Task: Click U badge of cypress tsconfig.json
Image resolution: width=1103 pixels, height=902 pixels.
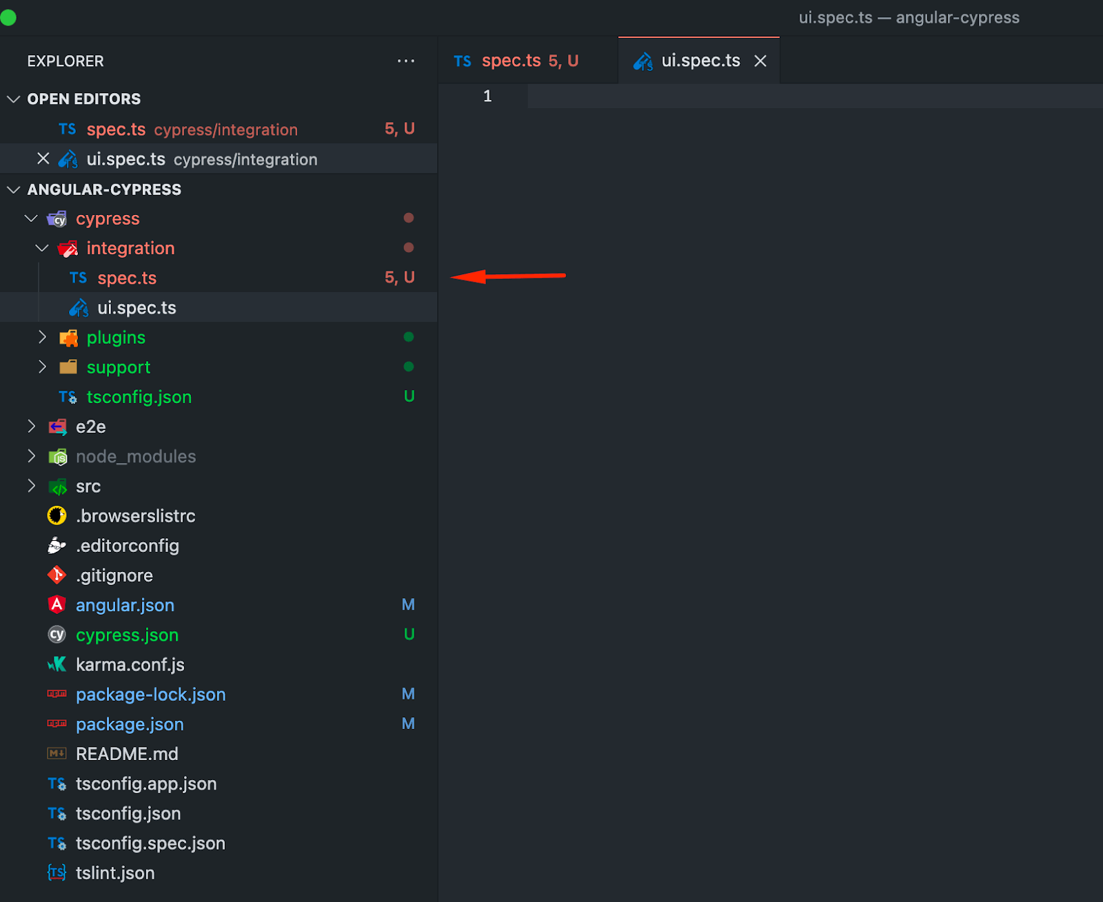Action: [x=409, y=396]
